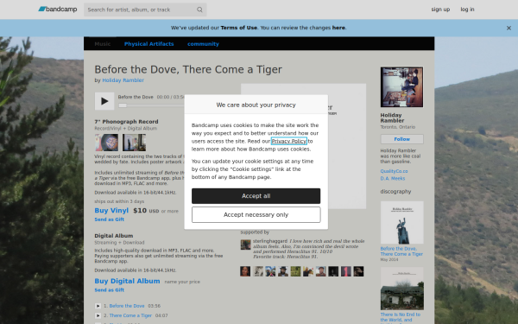
Task: Switch to the Music tab
Action: [x=103, y=44]
